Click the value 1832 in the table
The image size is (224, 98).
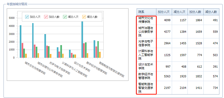(199, 76)
